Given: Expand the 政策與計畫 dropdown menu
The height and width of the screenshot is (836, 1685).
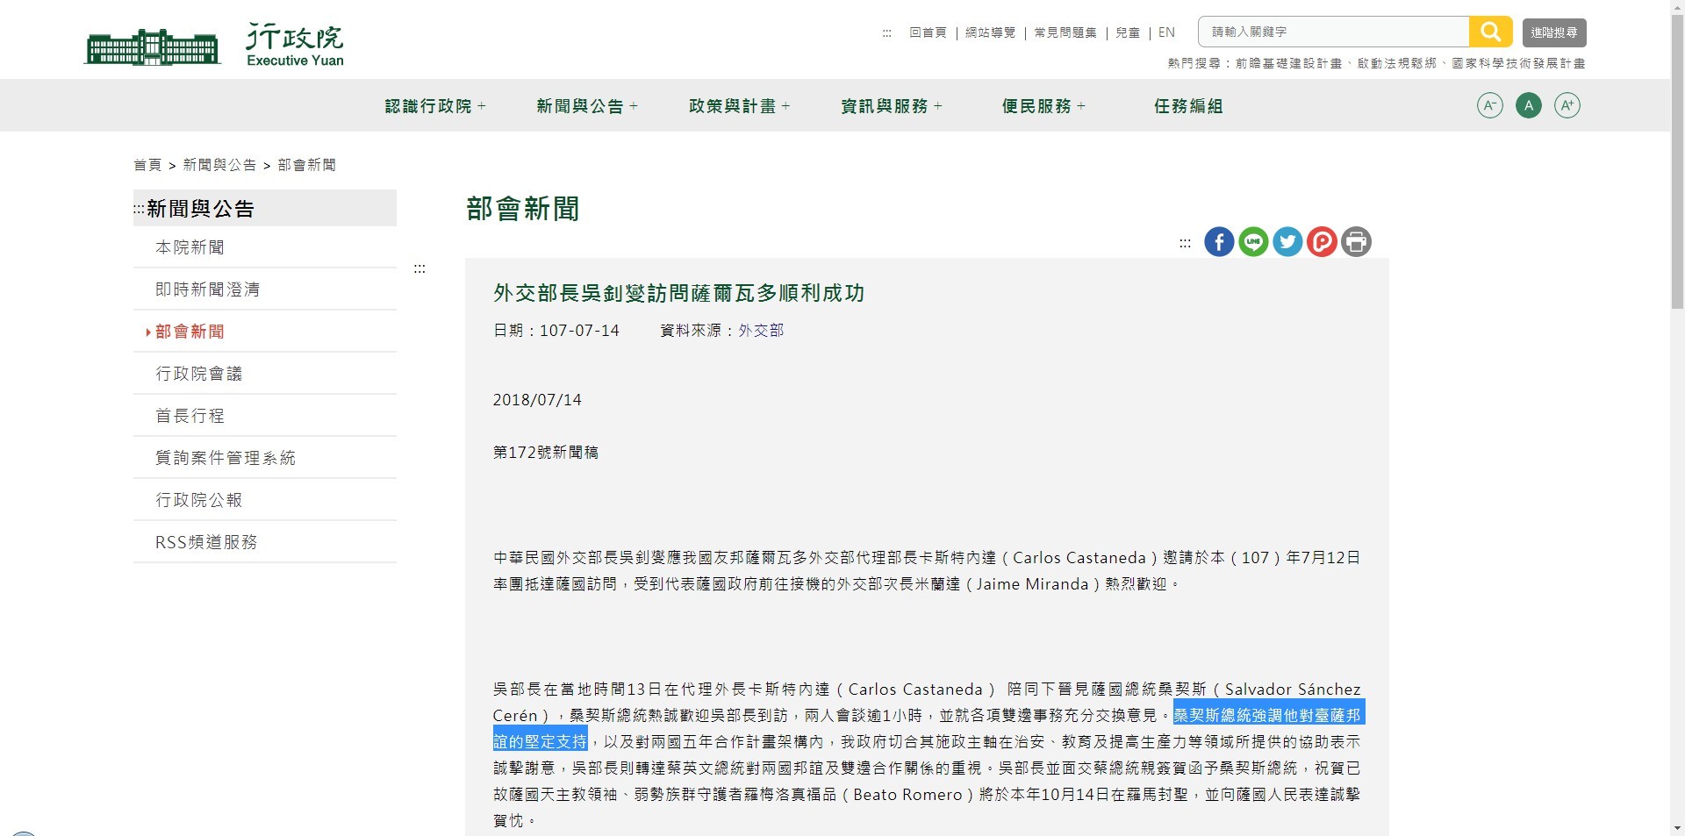Looking at the screenshot, I should 740,106.
